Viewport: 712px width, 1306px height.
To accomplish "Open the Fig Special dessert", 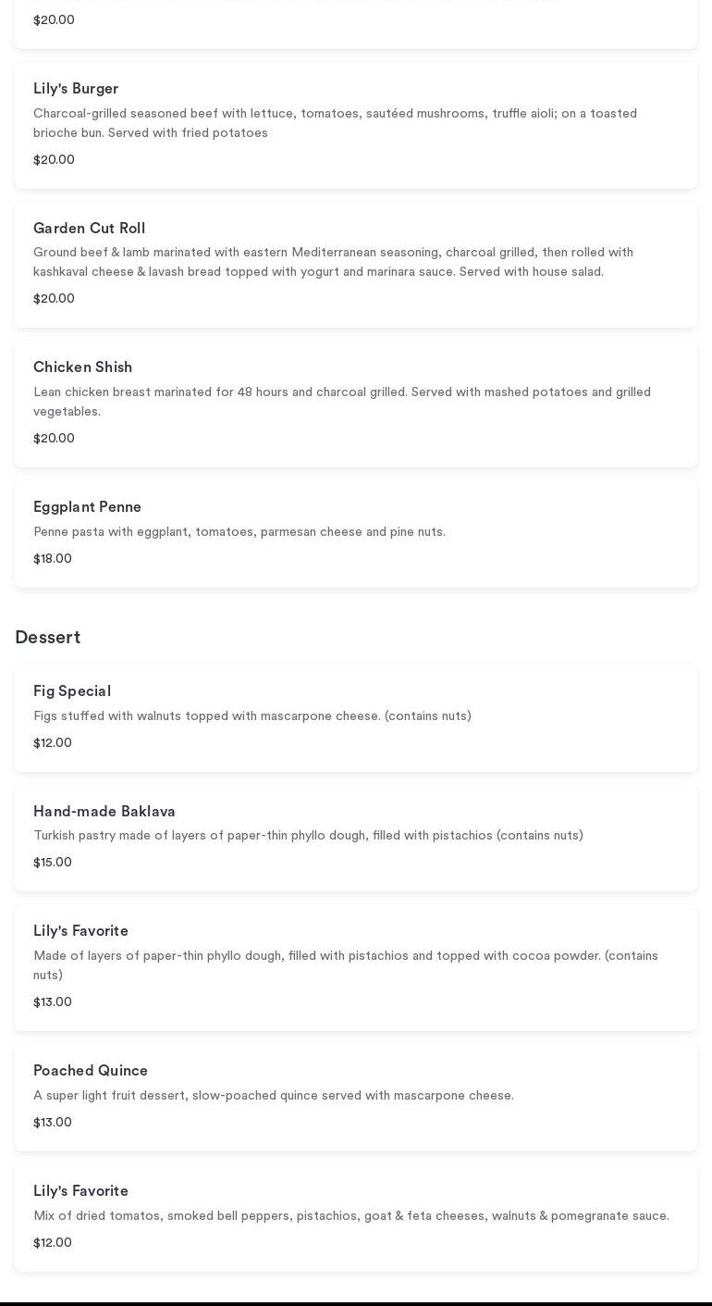I will pyautogui.click(x=72, y=691).
